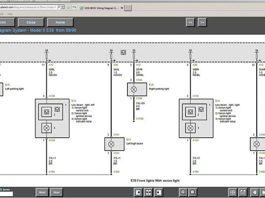Open the Help menu
Viewport: 265px width, 198px height.
(10, 14)
